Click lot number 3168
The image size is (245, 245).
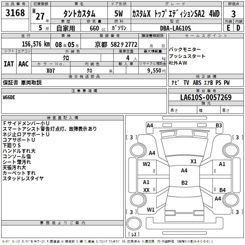(x=15, y=13)
